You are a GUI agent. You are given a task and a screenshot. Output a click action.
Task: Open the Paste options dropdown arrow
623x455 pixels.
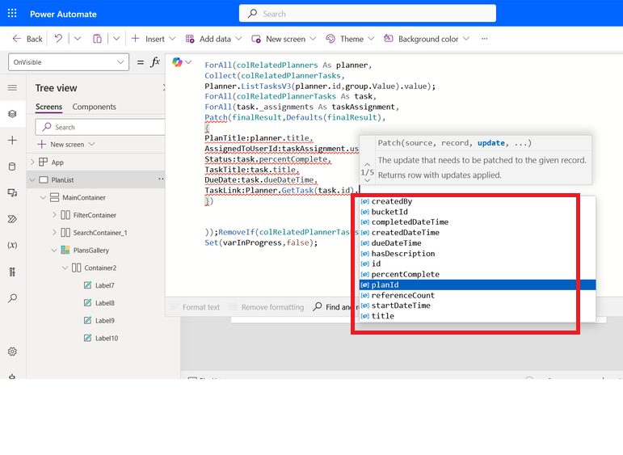116,39
